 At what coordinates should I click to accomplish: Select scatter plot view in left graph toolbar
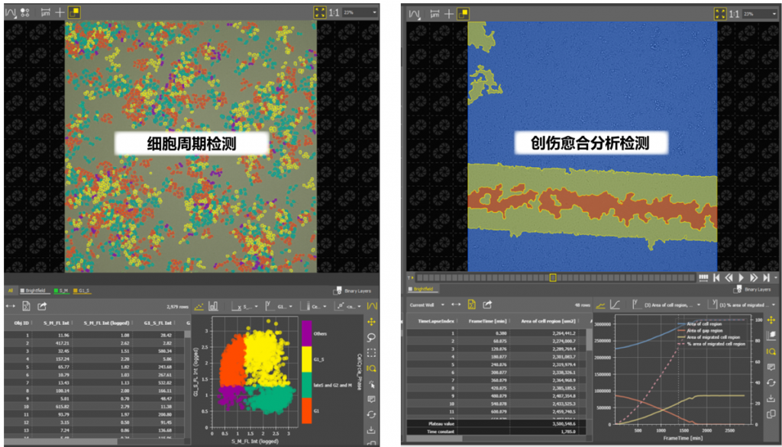tap(200, 306)
